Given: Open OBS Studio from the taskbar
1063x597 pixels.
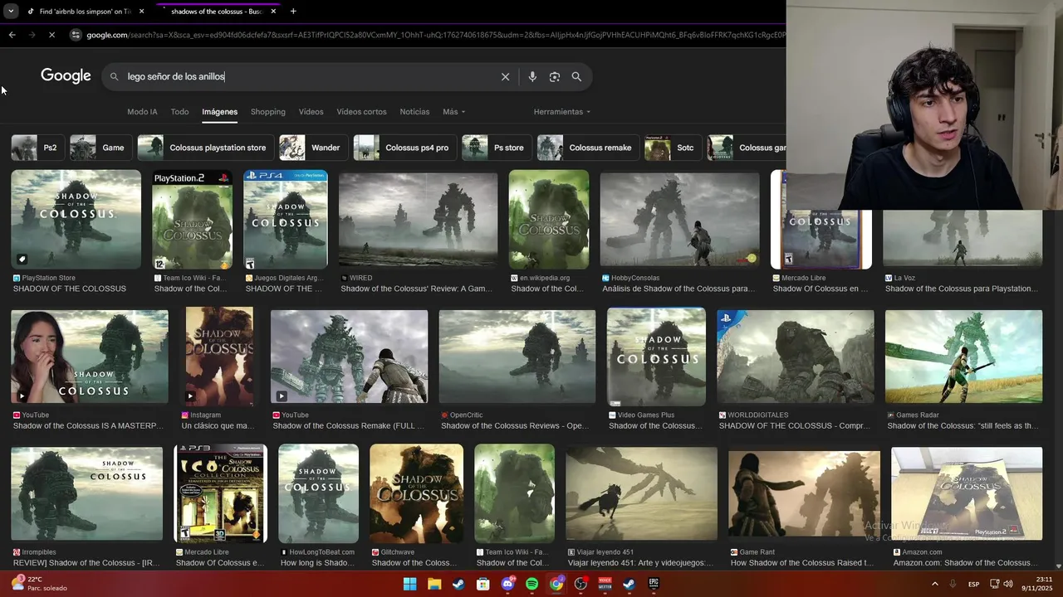Looking at the screenshot, I should pos(581,584).
